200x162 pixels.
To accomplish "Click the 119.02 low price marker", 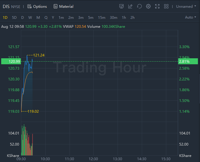I will tap(33, 111).
